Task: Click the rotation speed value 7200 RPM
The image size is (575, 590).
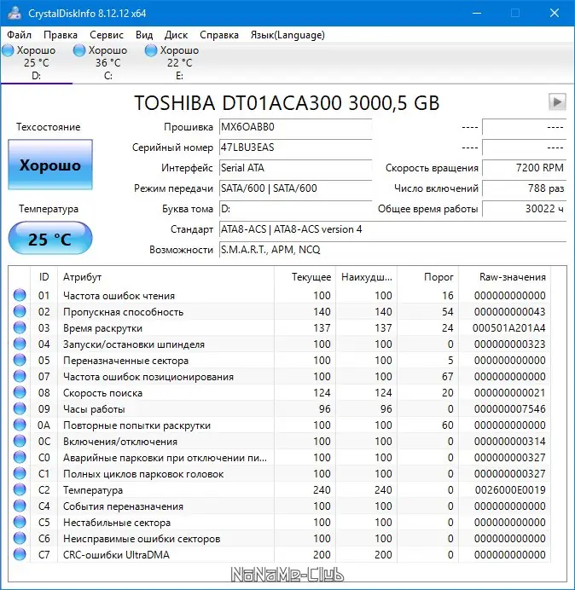Action: click(x=524, y=168)
